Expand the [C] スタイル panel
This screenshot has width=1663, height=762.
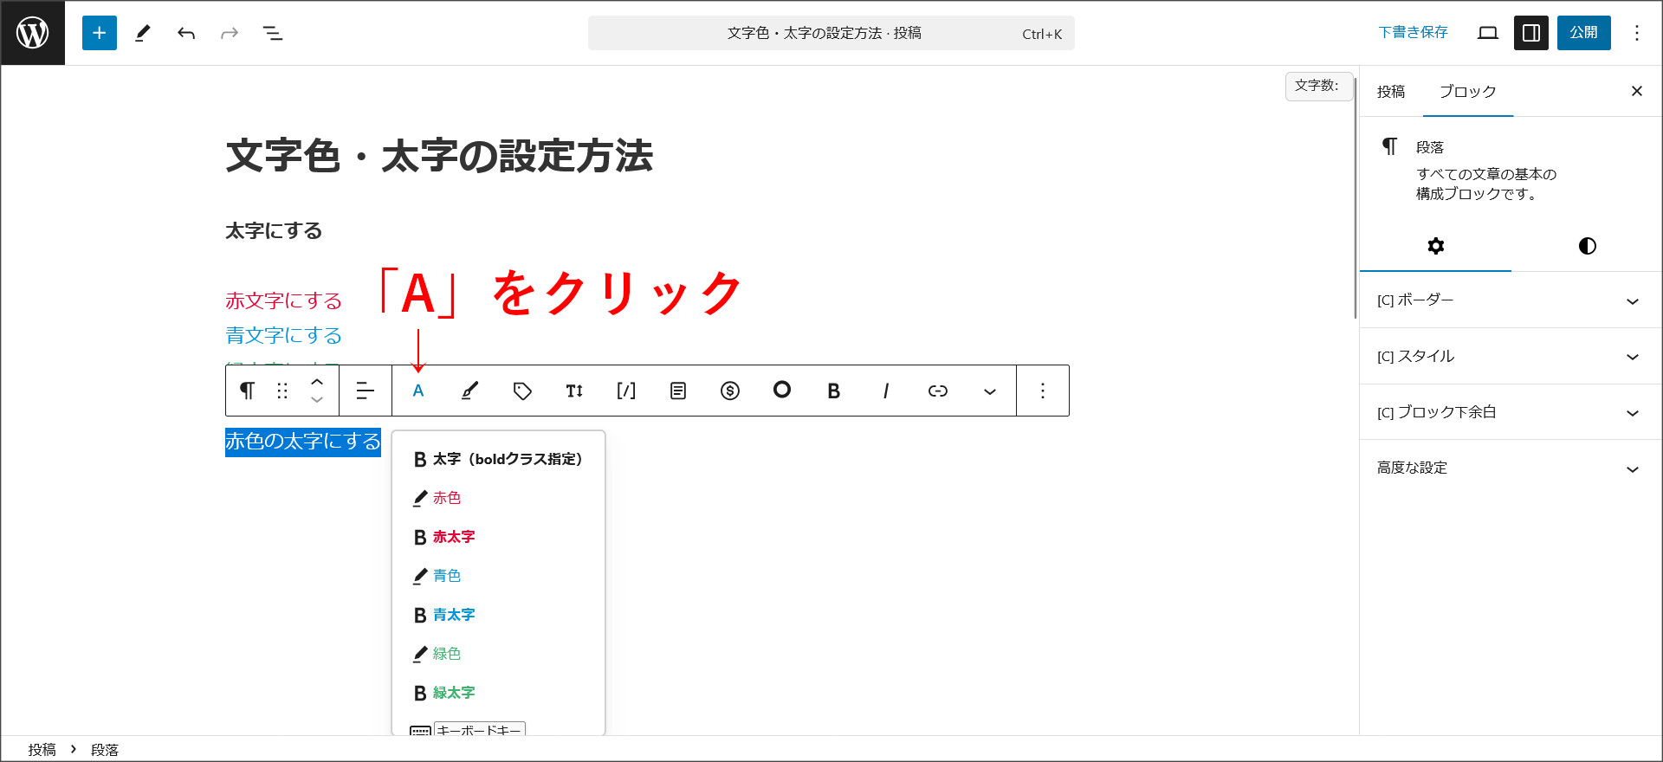click(1511, 357)
